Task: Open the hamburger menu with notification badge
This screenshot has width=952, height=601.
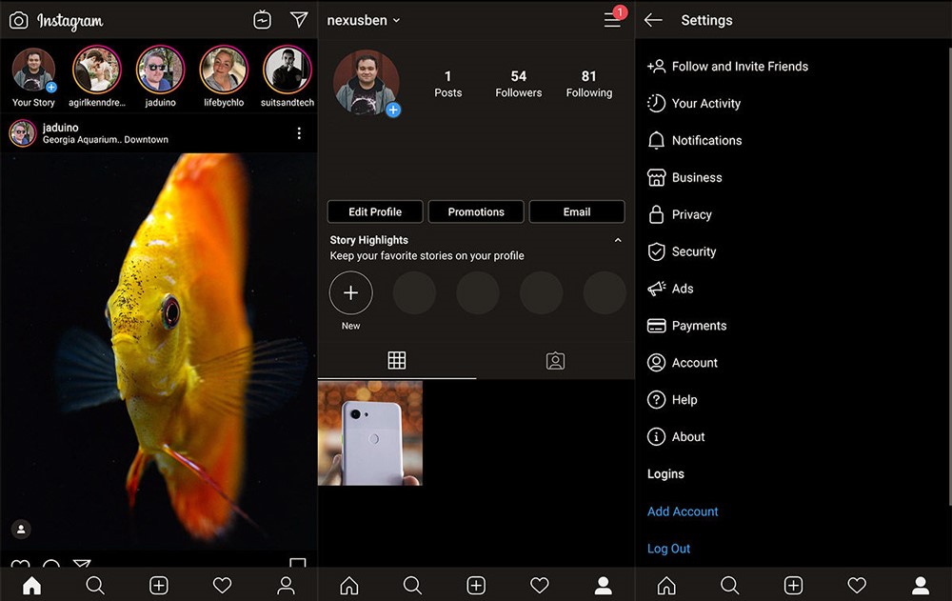Action: pyautogui.click(x=613, y=20)
